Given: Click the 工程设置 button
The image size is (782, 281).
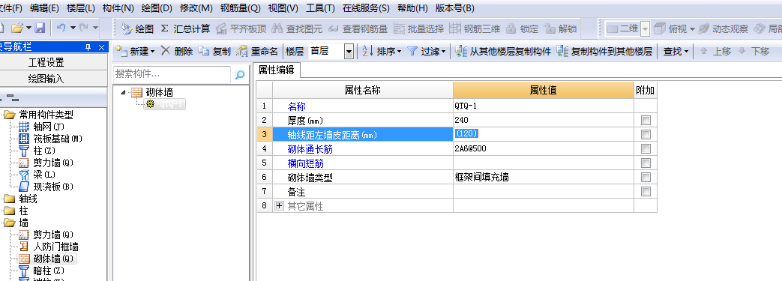Looking at the screenshot, I should pyautogui.click(x=46, y=63).
